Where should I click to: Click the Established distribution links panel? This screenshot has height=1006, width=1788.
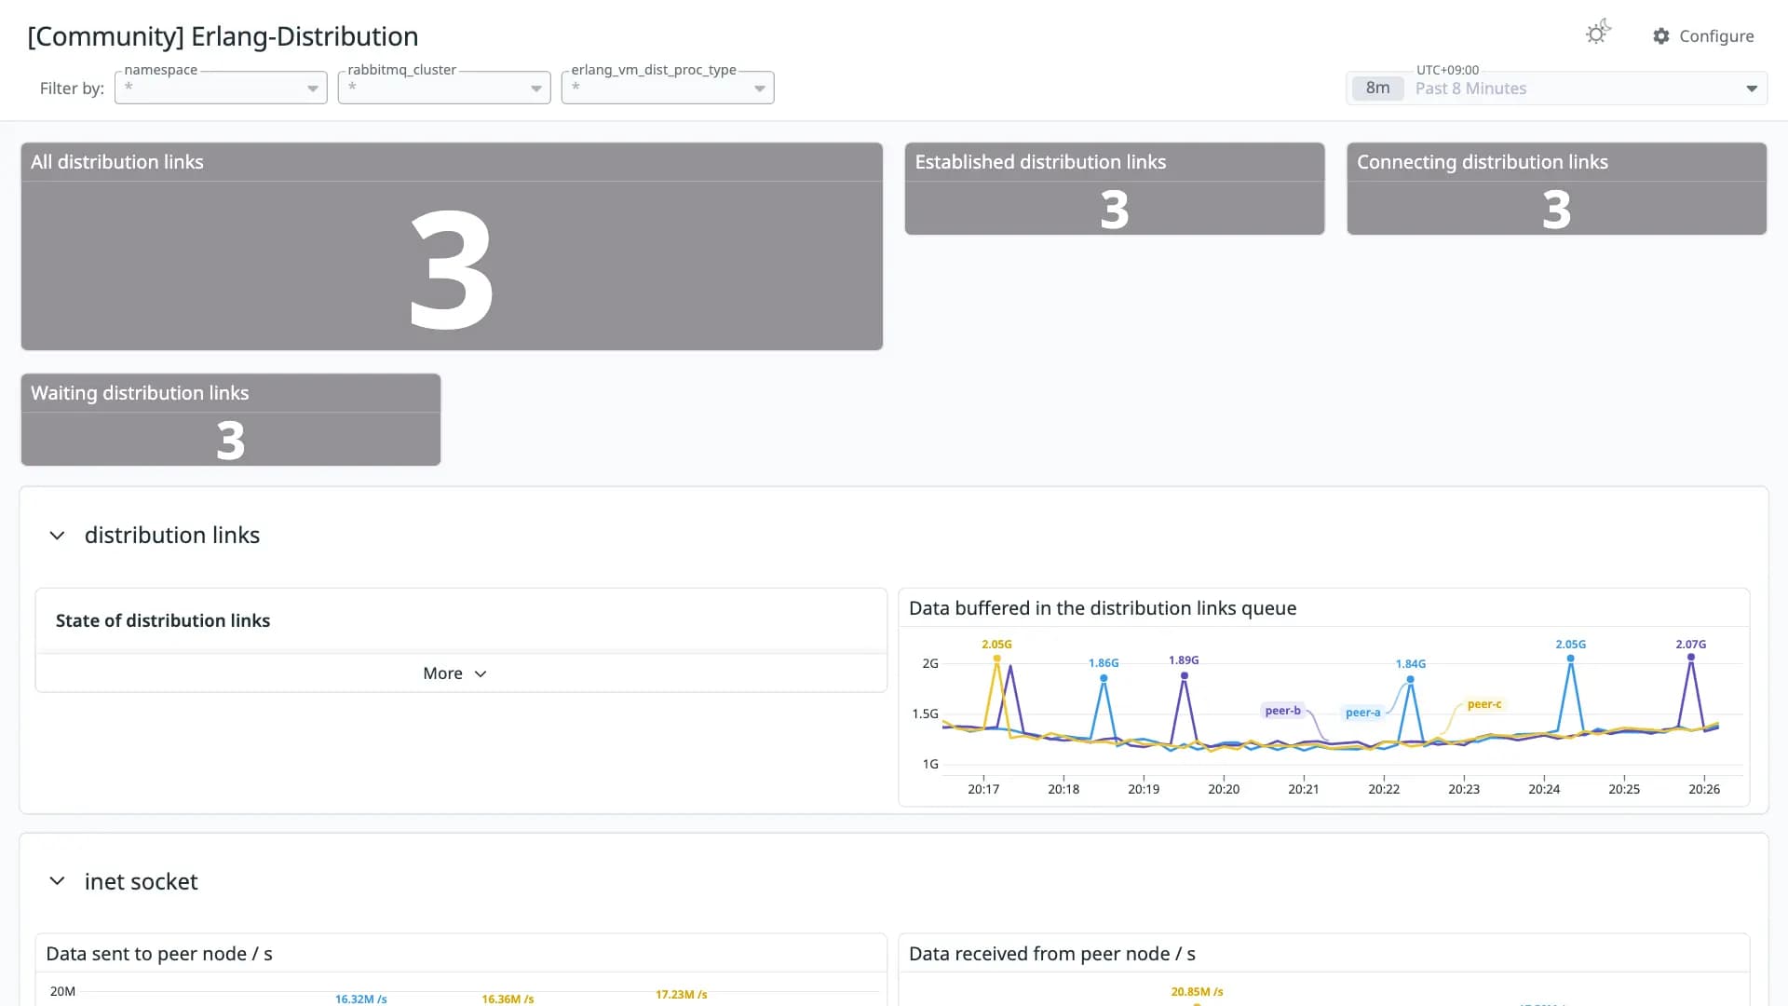[1115, 188]
